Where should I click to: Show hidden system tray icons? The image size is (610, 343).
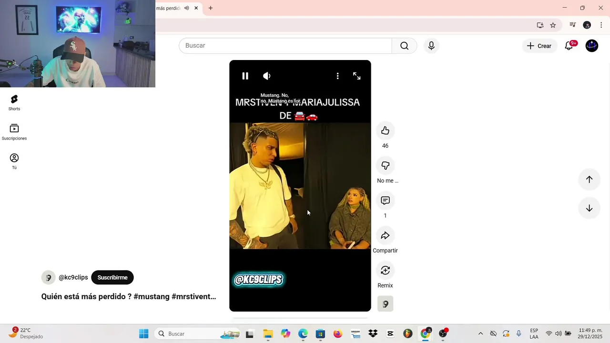pyautogui.click(x=480, y=334)
